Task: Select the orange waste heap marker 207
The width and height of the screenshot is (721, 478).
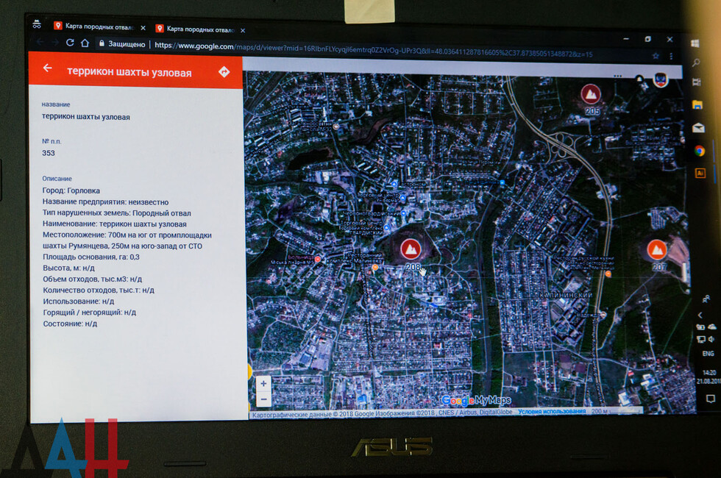Action: click(x=657, y=249)
